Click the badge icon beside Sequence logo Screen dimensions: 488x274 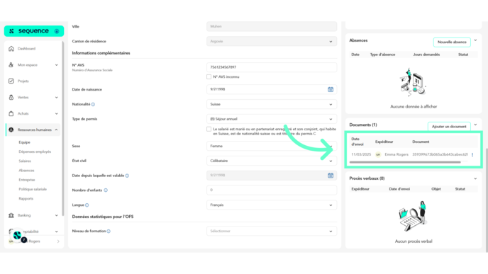57,31
